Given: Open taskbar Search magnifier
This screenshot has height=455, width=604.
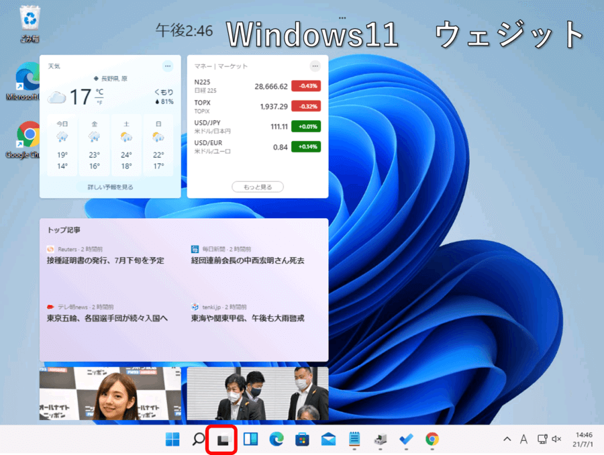Looking at the screenshot, I should click(x=199, y=439).
